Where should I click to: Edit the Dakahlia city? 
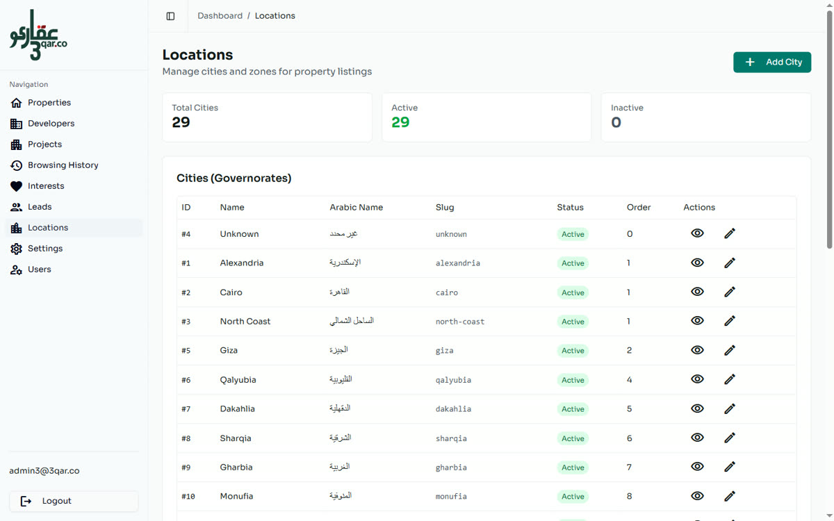point(730,408)
